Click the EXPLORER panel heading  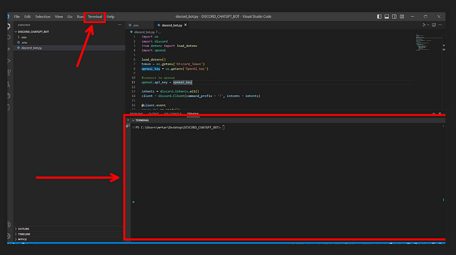(x=24, y=25)
